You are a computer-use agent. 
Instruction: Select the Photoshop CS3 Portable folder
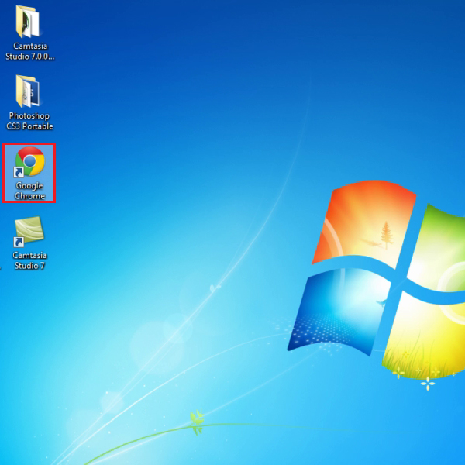[x=28, y=91]
